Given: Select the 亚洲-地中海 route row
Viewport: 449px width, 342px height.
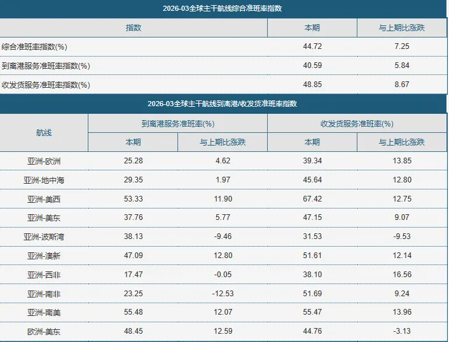Looking at the screenshot, I should pos(223,180).
